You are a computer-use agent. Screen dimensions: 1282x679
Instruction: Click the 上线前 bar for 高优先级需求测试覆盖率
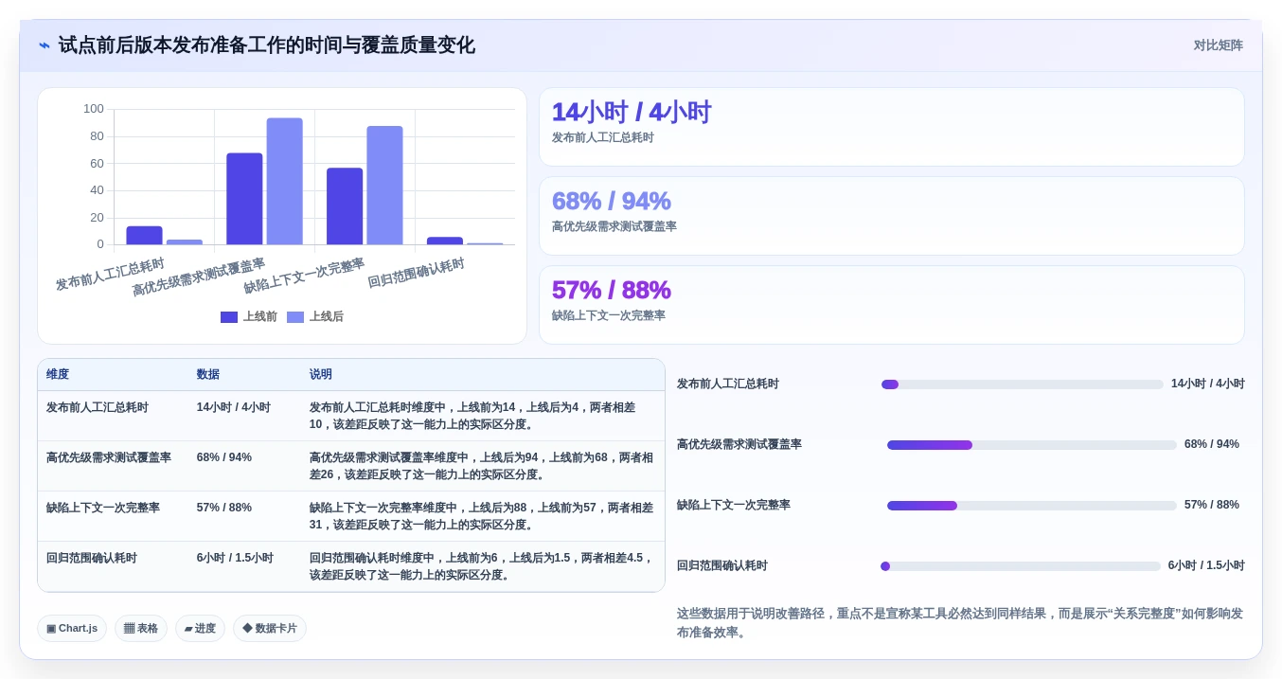[x=244, y=199]
